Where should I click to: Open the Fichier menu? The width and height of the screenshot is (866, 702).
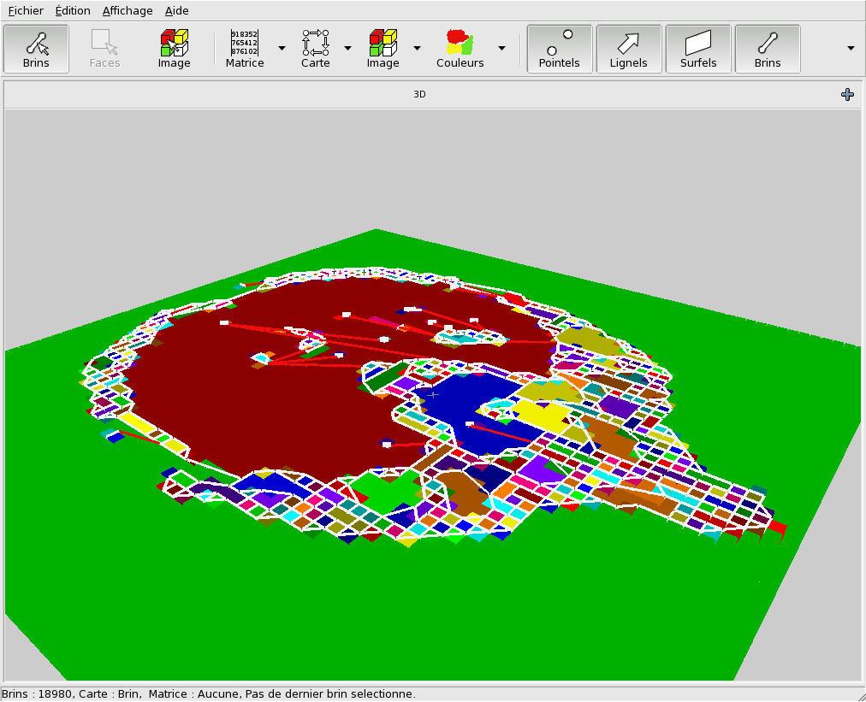tap(26, 11)
